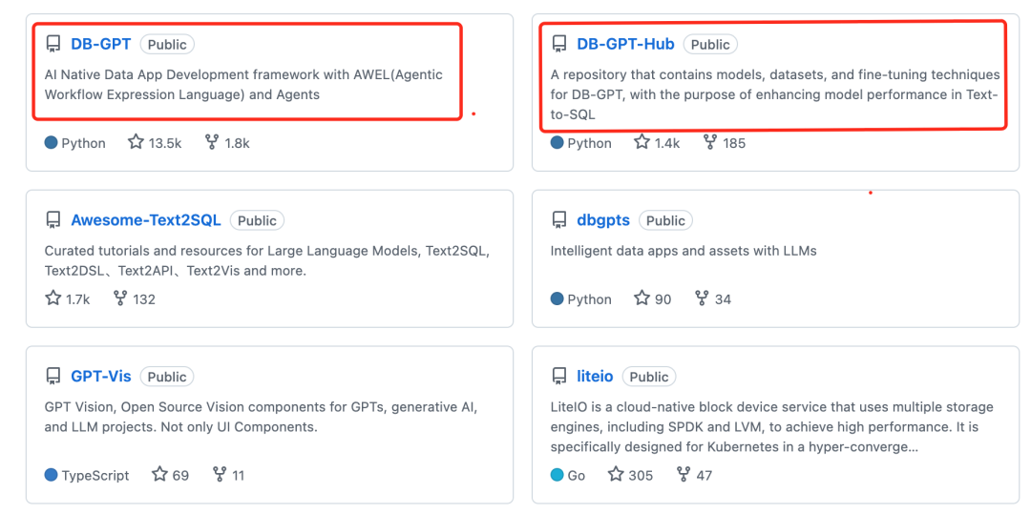The image size is (1031, 514).
Task: Open the DB-GPT repository link
Action: click(x=100, y=45)
